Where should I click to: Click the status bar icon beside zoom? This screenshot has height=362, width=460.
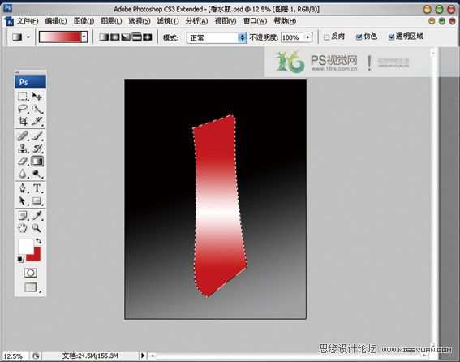[36, 356]
